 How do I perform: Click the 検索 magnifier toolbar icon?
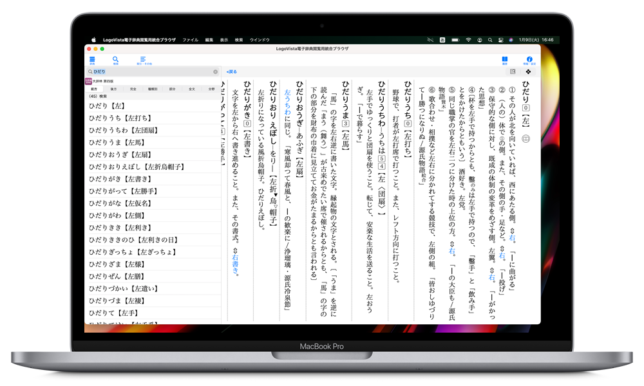pyautogui.click(x=116, y=60)
